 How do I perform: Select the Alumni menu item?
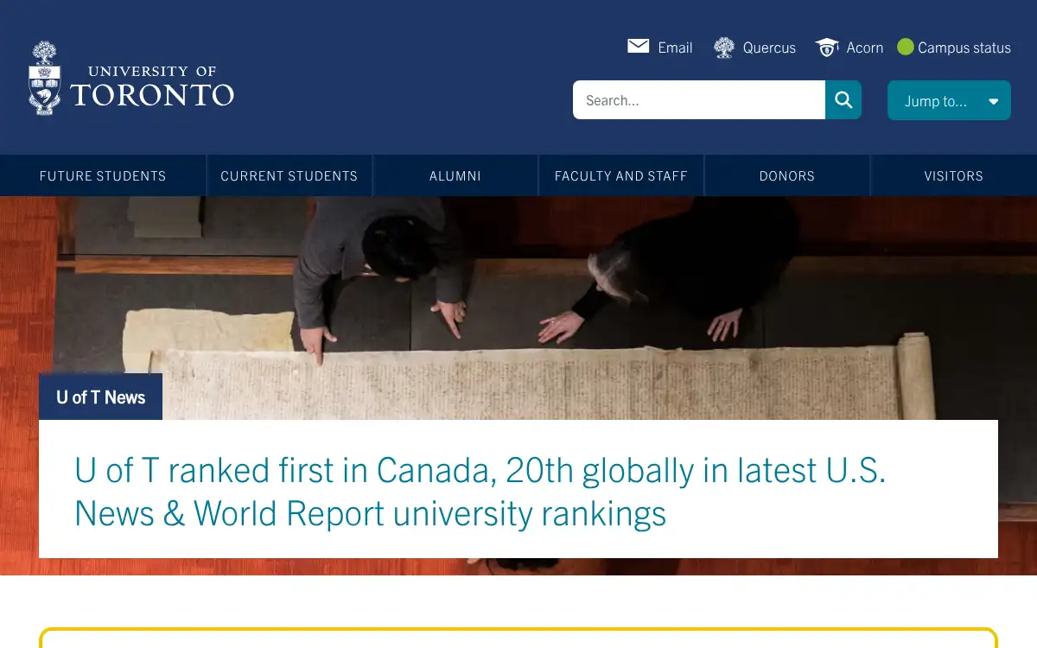tap(455, 175)
